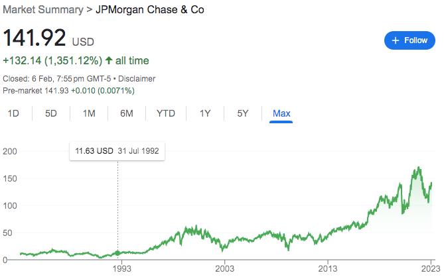Switch to the 6M chart tab

coord(127,113)
